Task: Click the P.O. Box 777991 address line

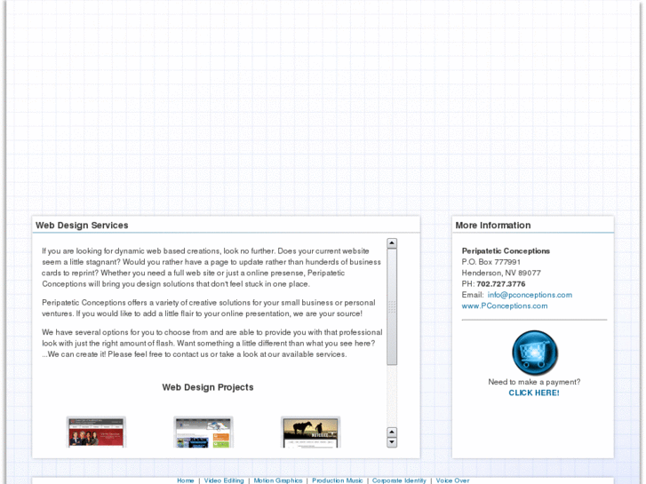Action: click(490, 262)
